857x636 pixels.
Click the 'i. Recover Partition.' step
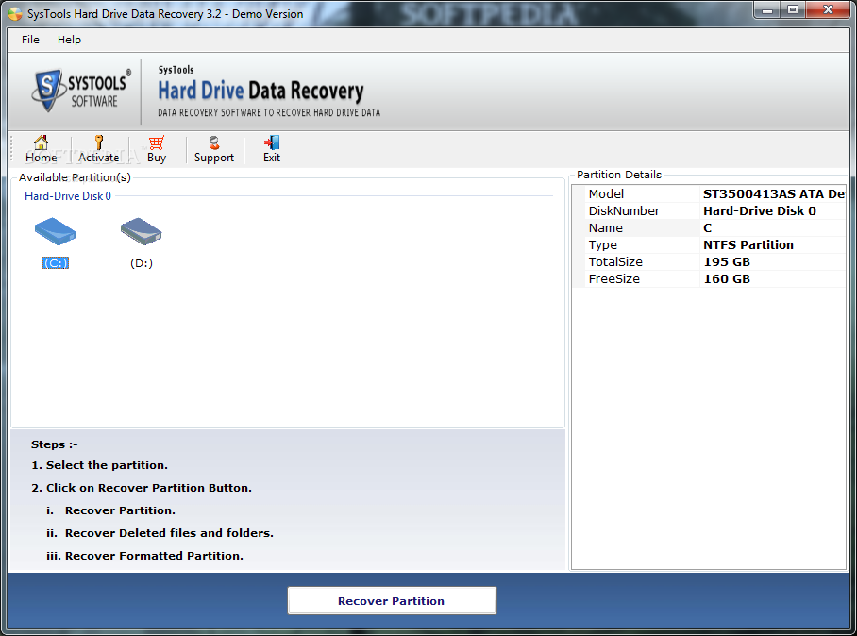(x=111, y=510)
